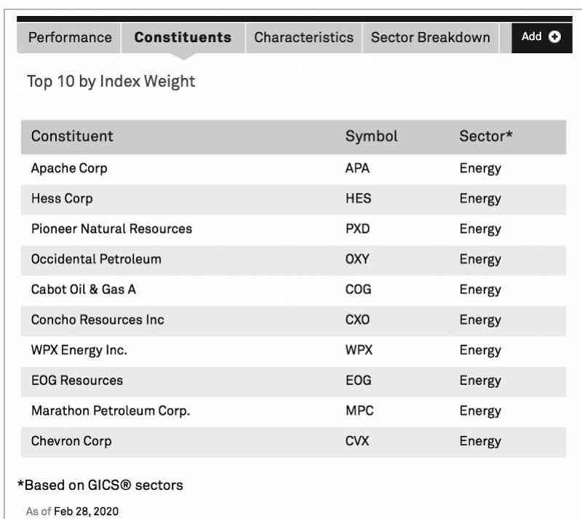Image resolution: width=582 pixels, height=519 pixels.
Task: Click Marathon Petroleum Corp. constituent
Action: coord(110,411)
